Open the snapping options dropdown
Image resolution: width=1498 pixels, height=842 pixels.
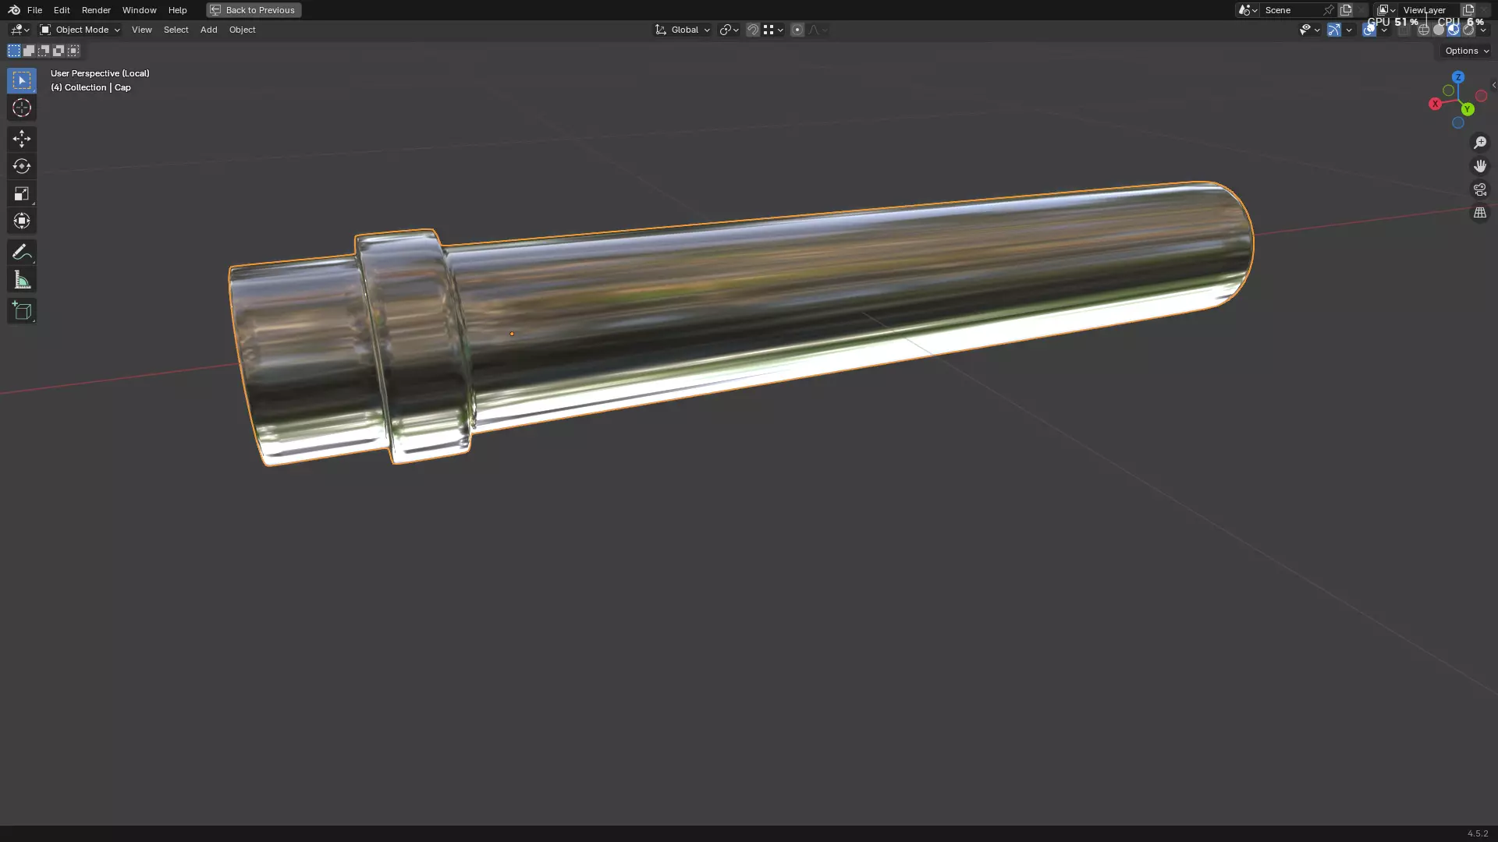click(x=773, y=30)
